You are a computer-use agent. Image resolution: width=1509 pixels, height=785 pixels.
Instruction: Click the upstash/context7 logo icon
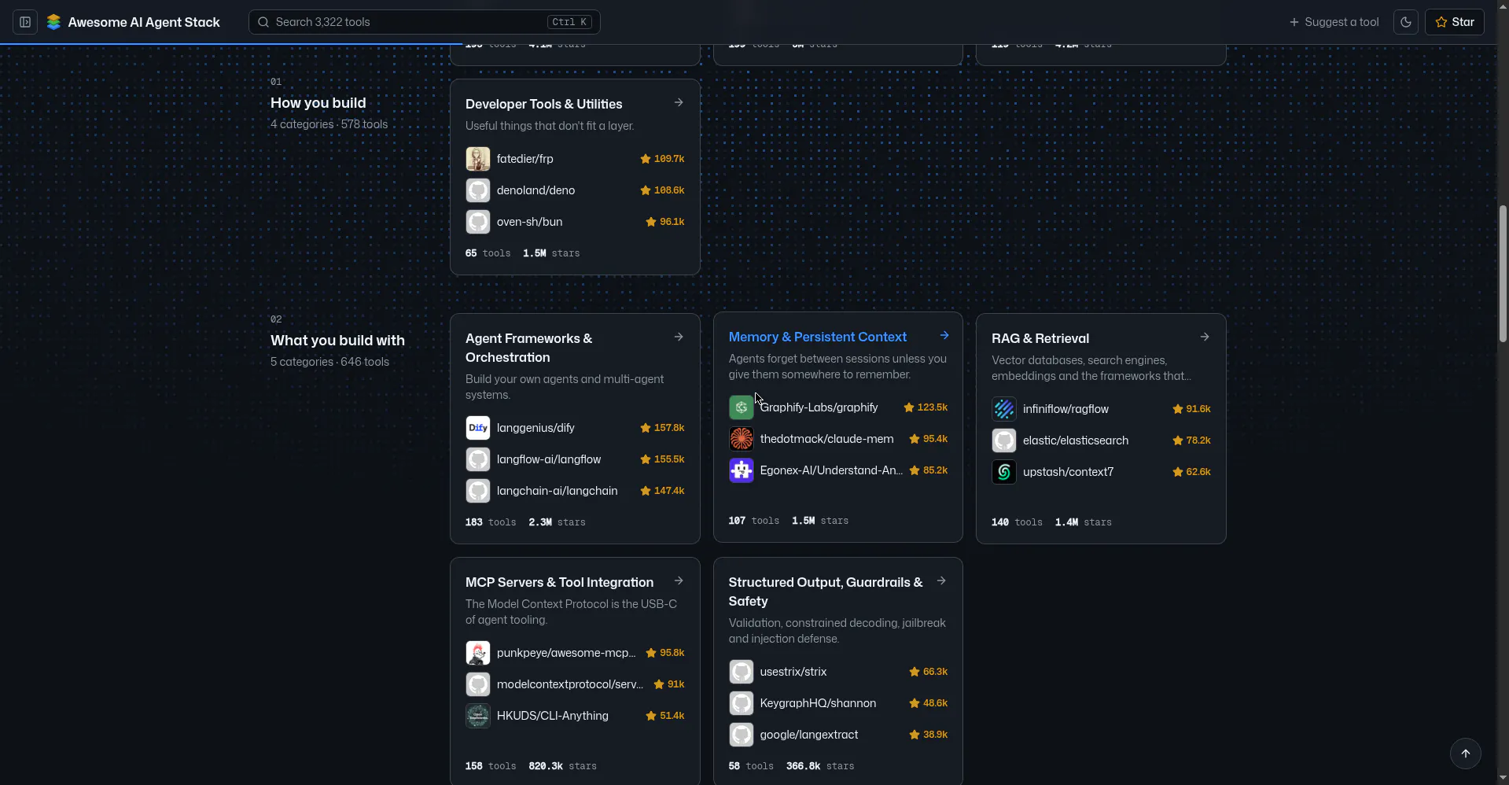[x=1004, y=472]
